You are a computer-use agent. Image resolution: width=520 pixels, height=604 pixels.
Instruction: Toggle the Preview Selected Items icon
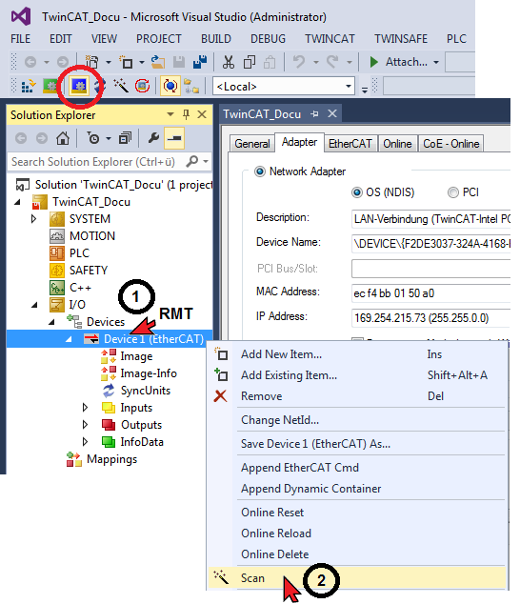pyautogui.click(x=174, y=138)
